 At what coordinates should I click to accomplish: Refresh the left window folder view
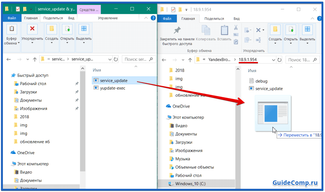(x=116, y=59)
